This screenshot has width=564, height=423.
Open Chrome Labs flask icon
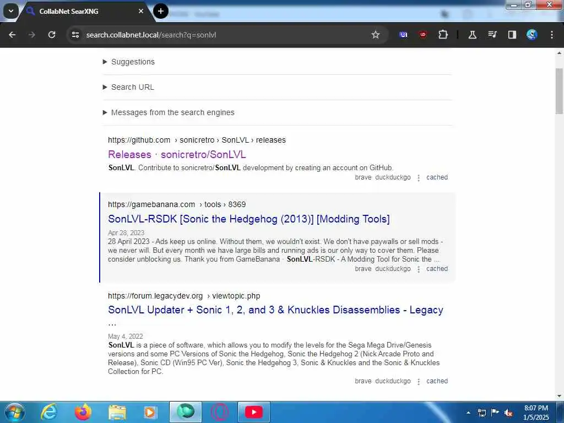click(472, 35)
